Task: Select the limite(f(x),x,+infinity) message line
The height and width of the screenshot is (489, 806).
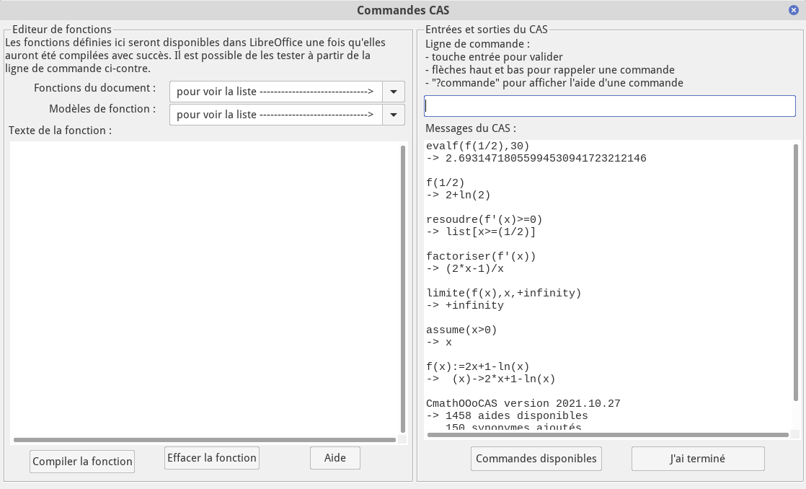Action: pos(503,293)
